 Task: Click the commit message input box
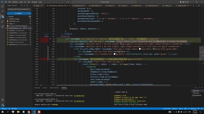[19, 9]
